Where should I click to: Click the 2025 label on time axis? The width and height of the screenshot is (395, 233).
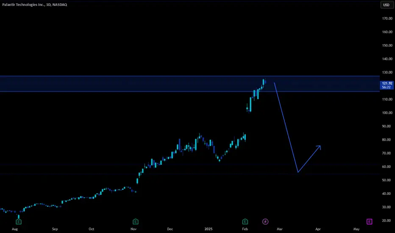click(x=209, y=229)
